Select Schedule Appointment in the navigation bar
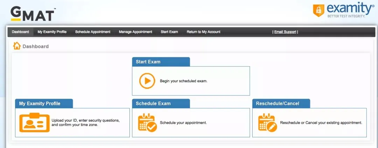Viewport: 378px width, 148px height. (x=93, y=32)
